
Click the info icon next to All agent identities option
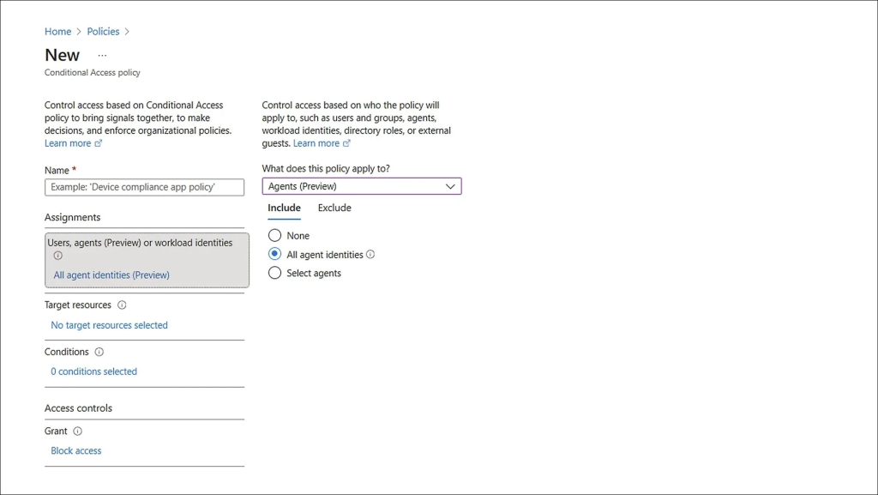(370, 252)
